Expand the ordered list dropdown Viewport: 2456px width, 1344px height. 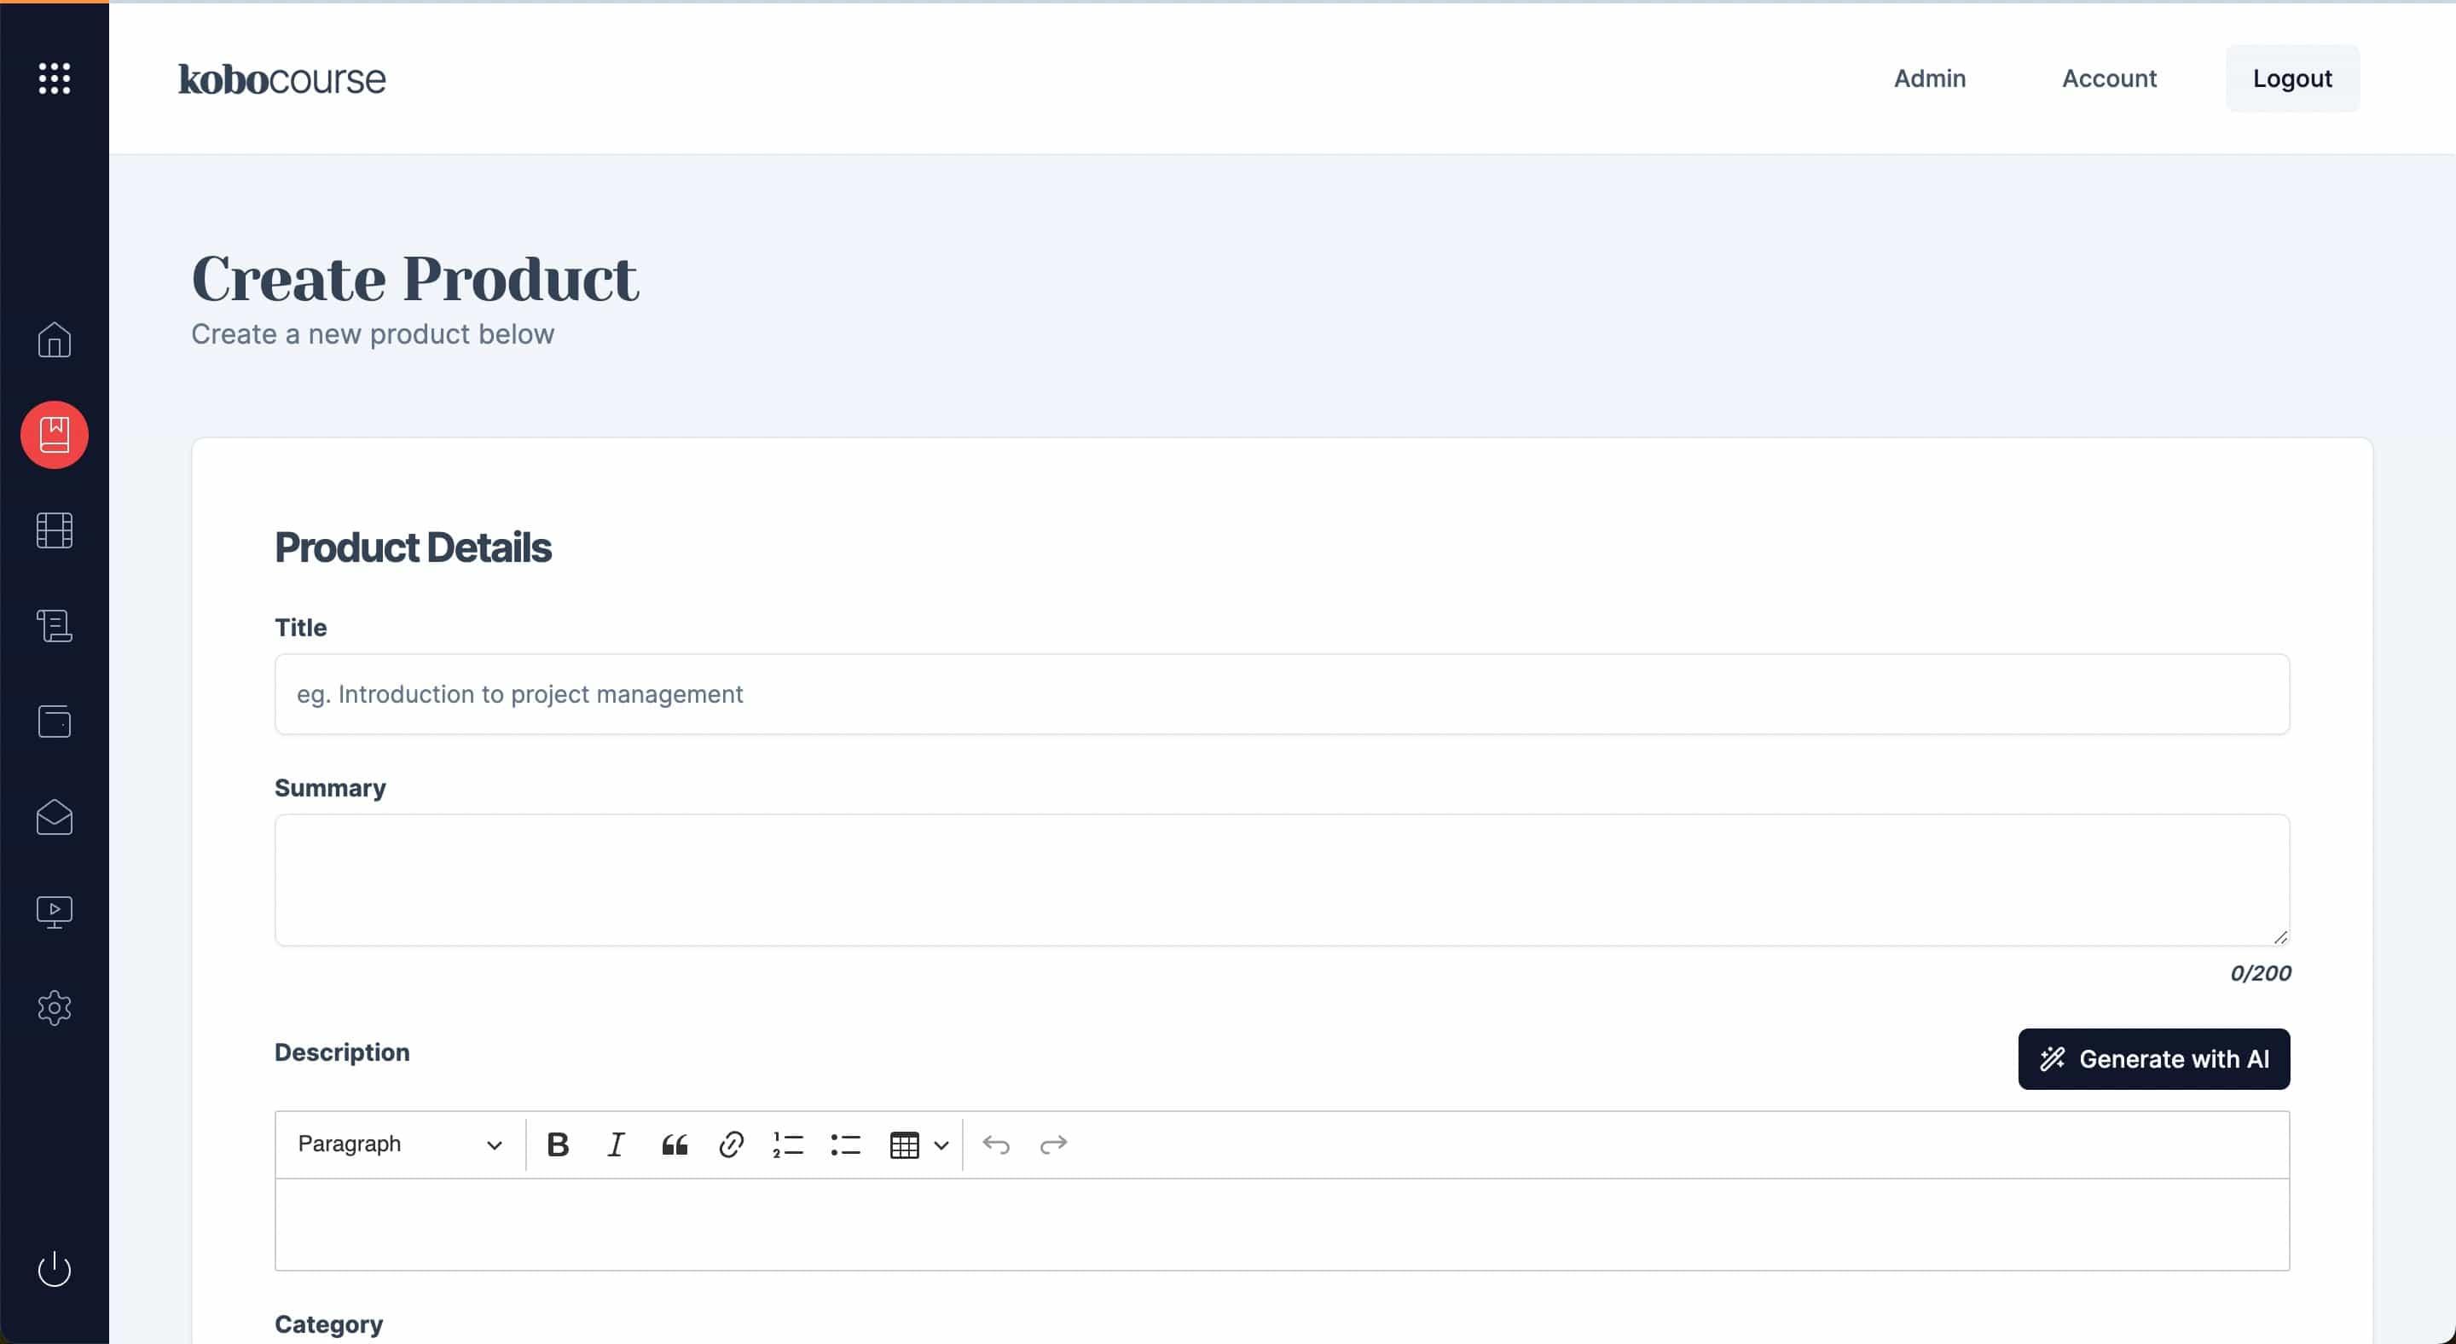point(790,1144)
